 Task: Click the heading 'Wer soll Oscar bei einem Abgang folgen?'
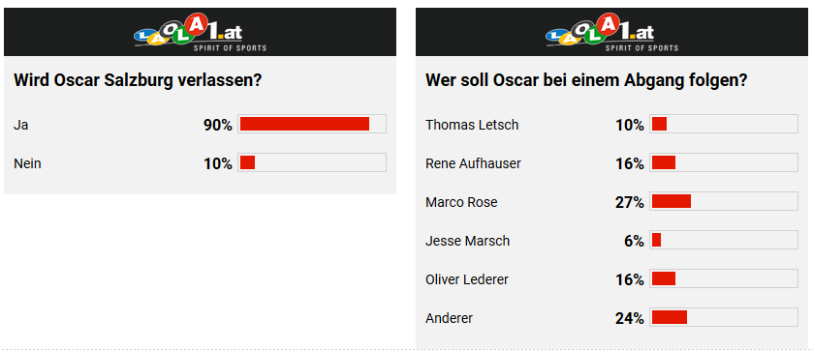586,81
